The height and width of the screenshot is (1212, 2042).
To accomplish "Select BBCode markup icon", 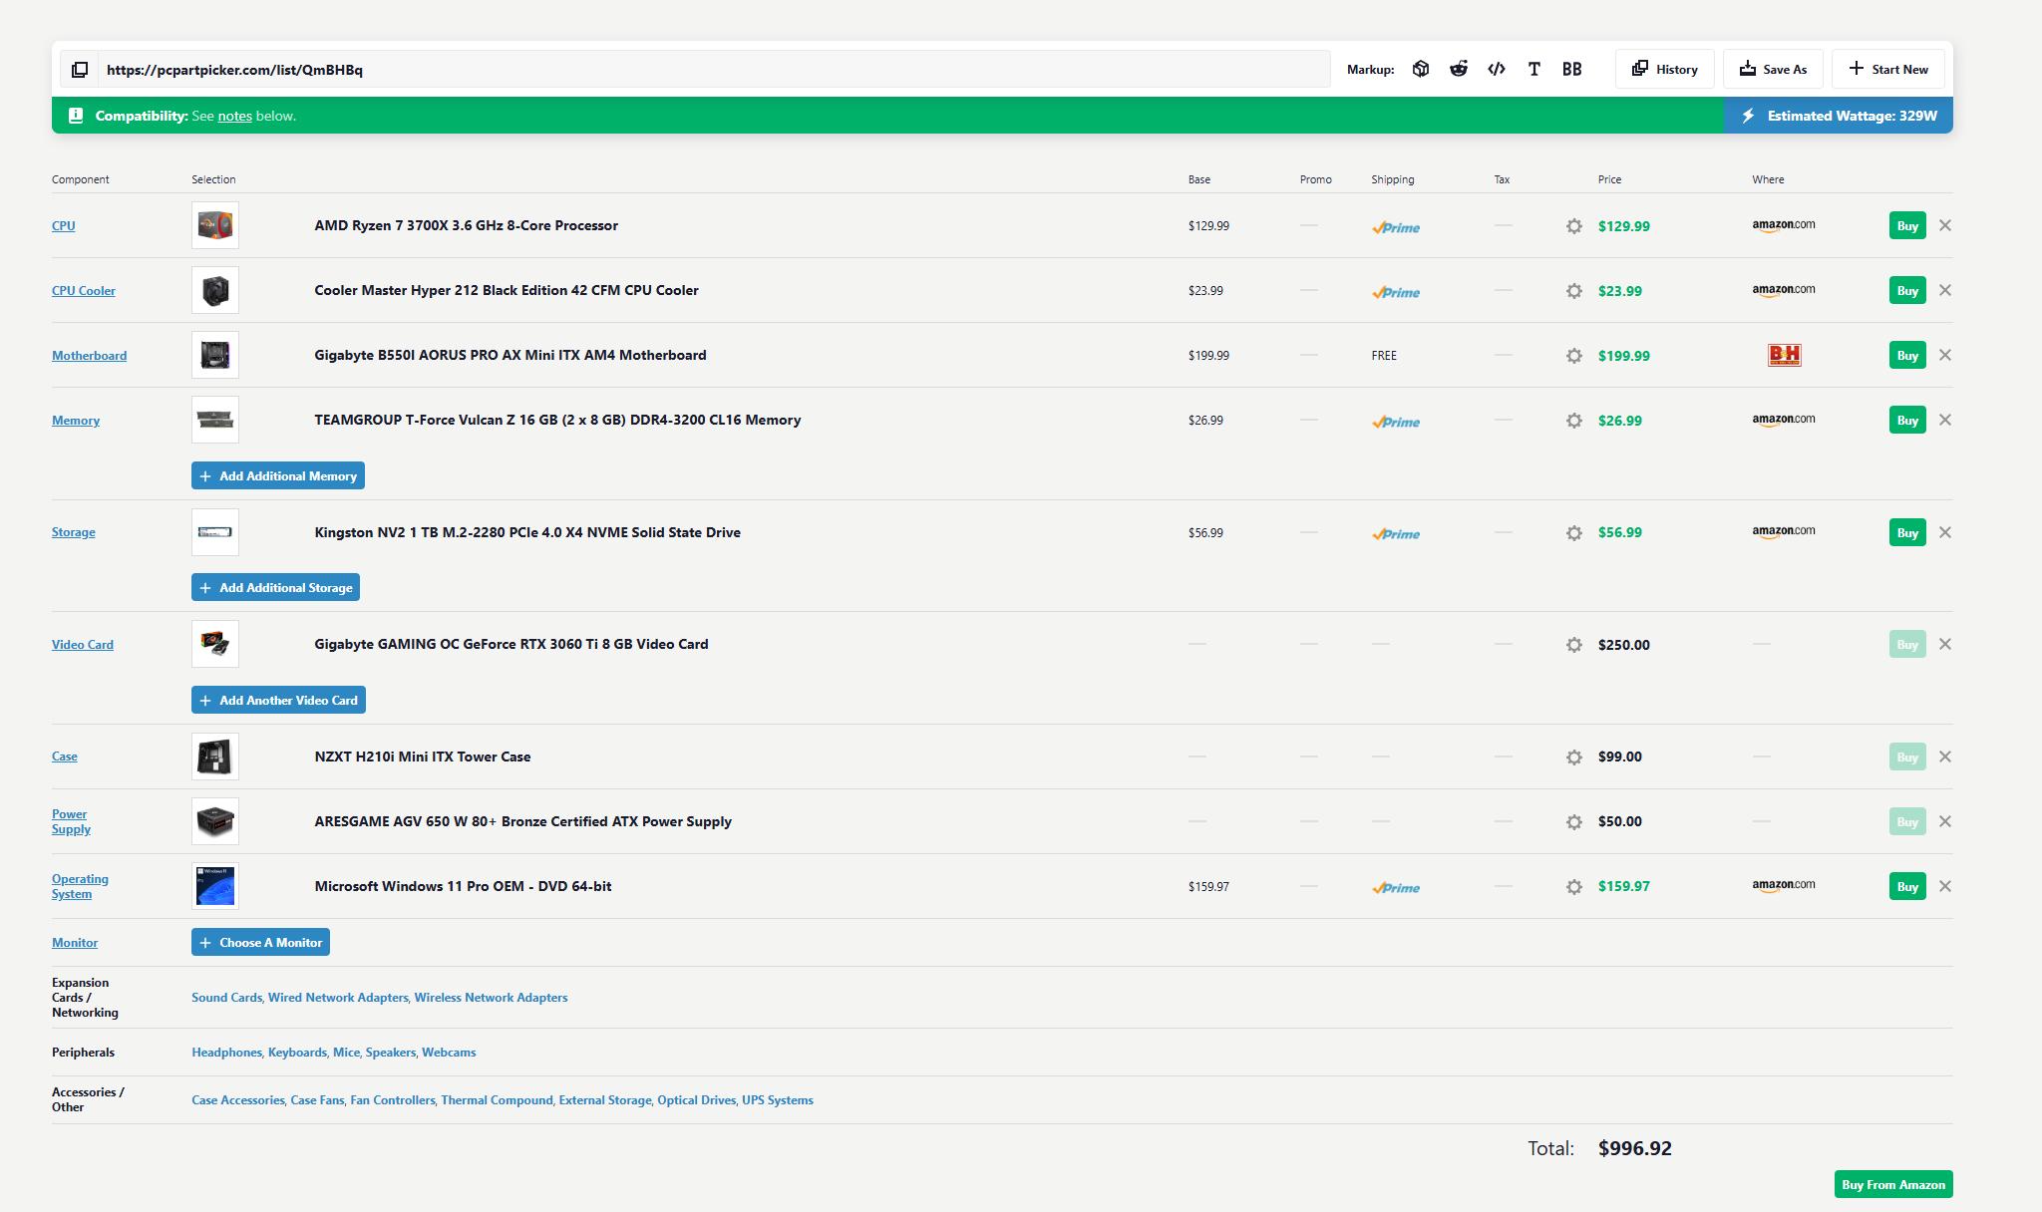I will 1572,70.
